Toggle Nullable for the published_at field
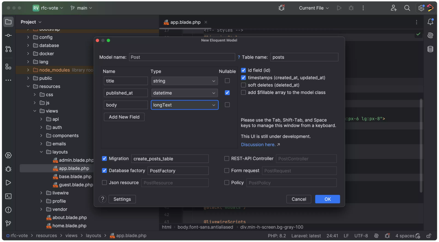This screenshot has height=242, width=439. click(x=227, y=92)
